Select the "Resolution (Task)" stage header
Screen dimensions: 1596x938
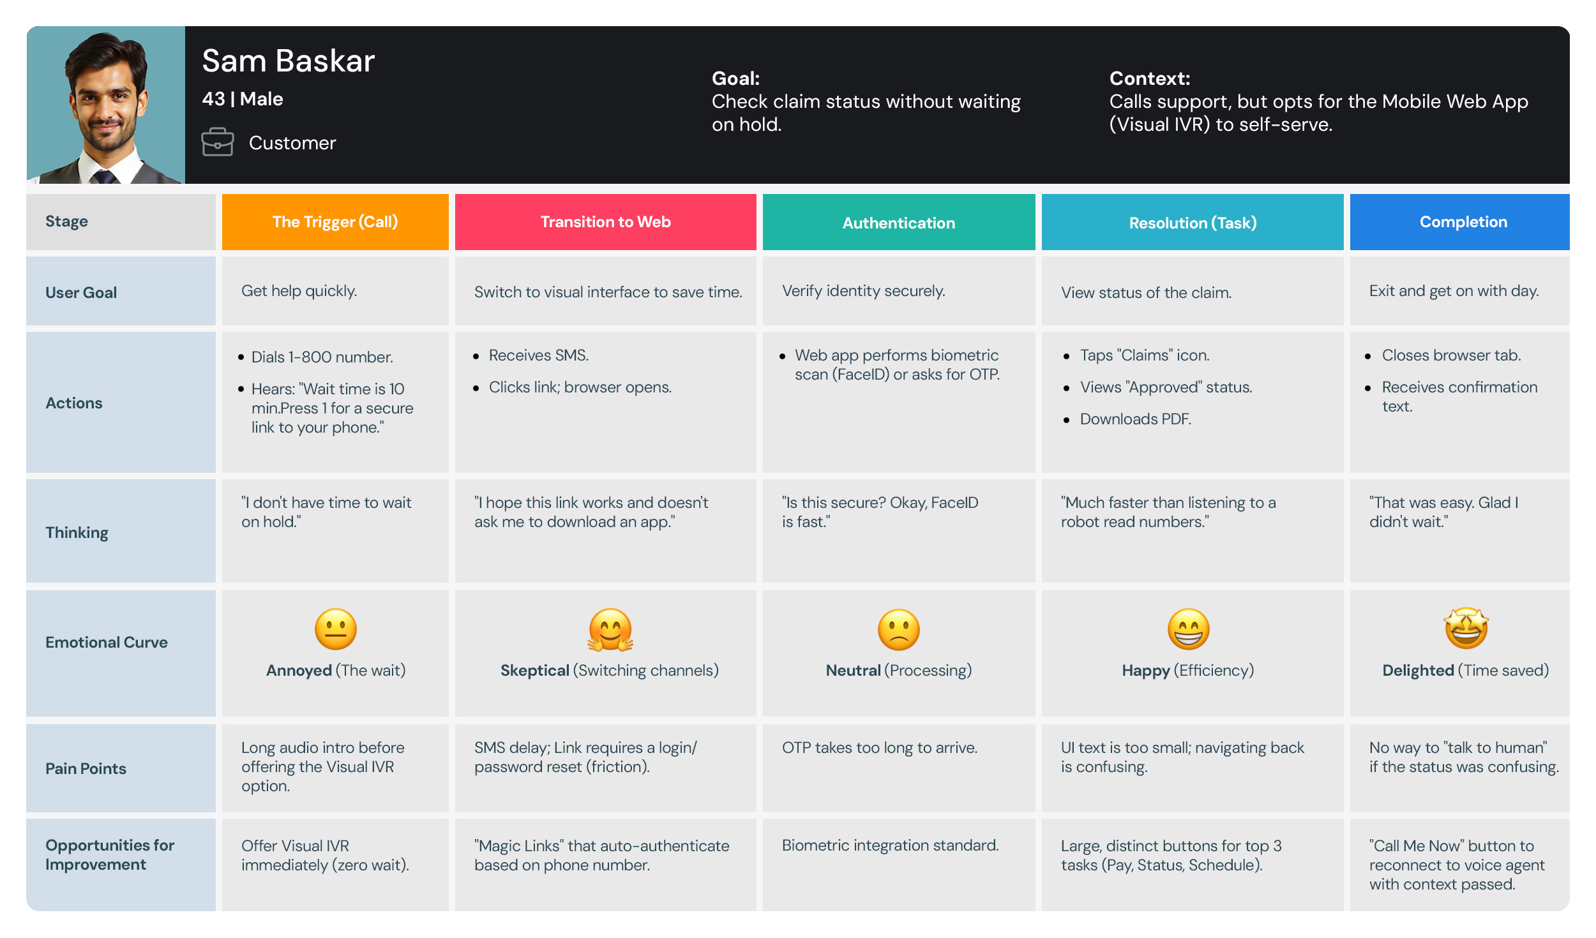click(1192, 223)
